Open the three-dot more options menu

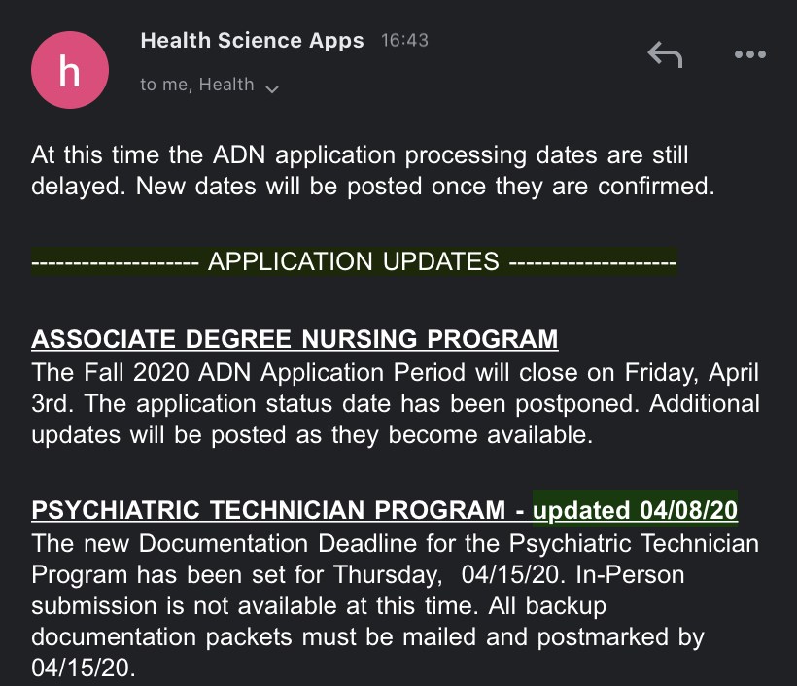750,54
